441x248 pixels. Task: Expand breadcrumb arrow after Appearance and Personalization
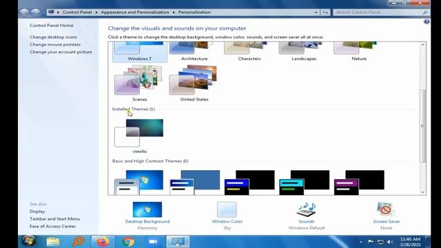(174, 12)
